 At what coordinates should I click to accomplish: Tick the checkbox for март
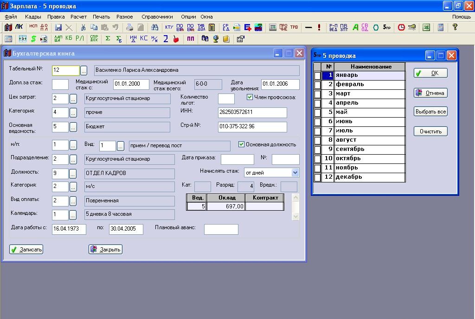(x=317, y=94)
